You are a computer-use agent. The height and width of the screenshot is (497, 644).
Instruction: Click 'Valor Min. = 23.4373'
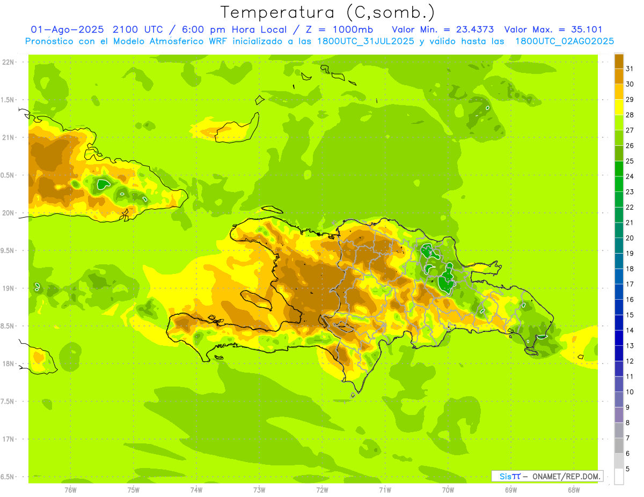click(443, 29)
